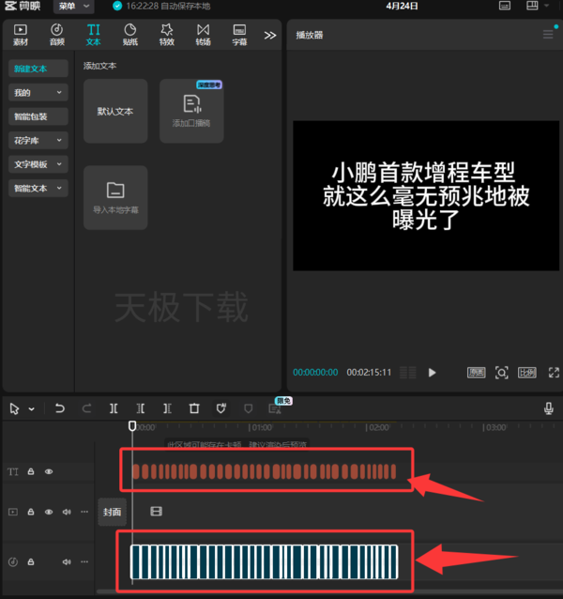Viewport: 563px width, 599px height.
Task: Click the caption tool with 限免 badge
Action: click(x=275, y=409)
